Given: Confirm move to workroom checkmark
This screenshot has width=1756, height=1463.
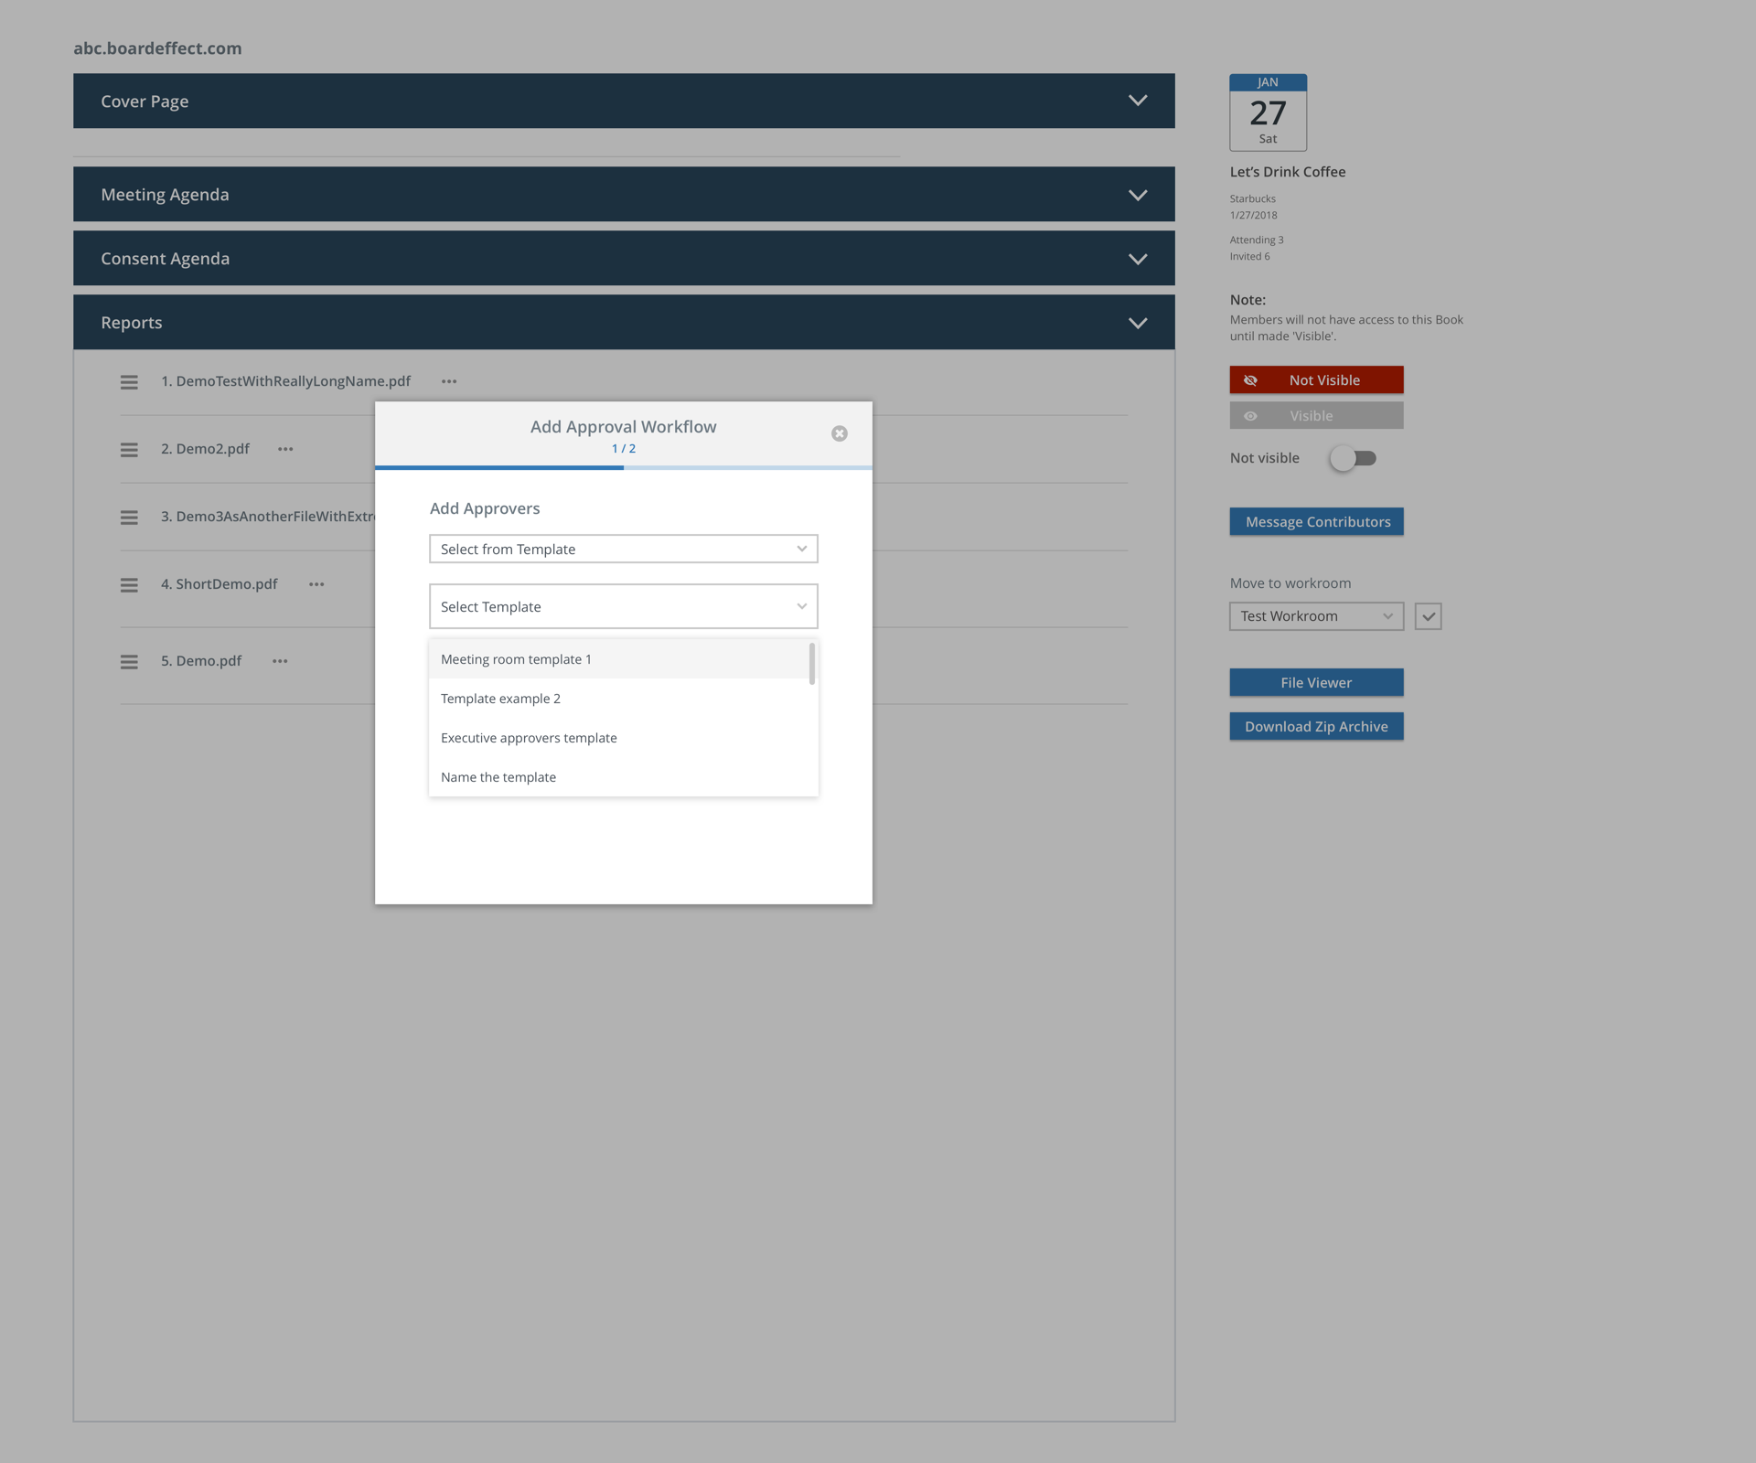Looking at the screenshot, I should (1428, 616).
